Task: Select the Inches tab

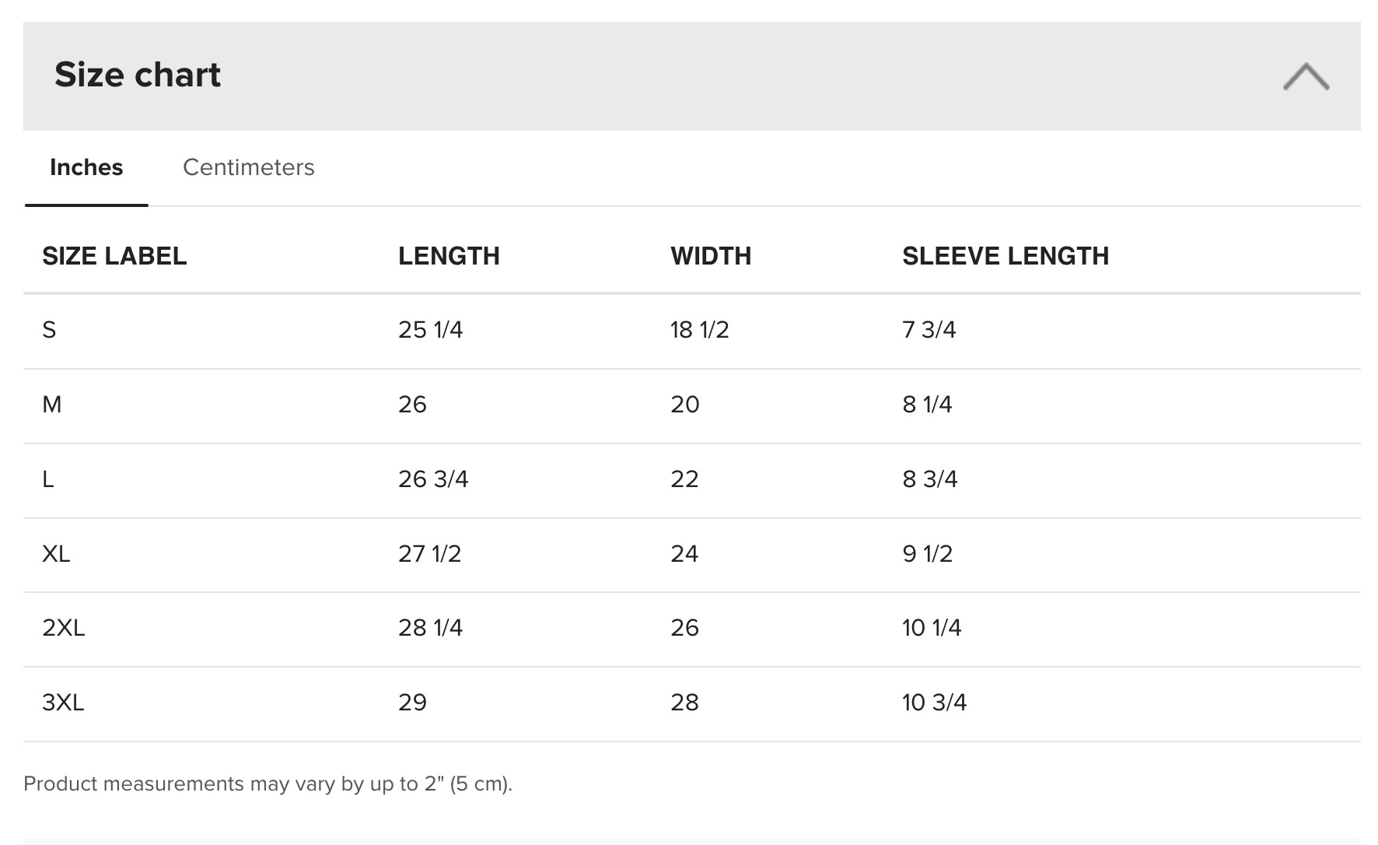Action: click(86, 167)
